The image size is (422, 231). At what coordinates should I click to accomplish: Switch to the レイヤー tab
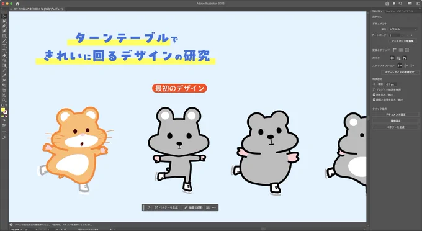tap(390, 11)
